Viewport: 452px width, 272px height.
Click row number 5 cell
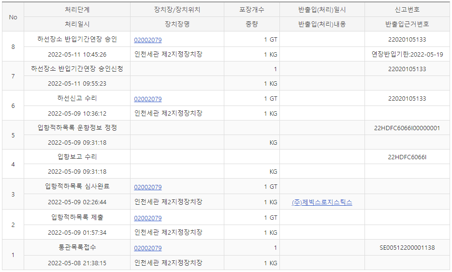coord(13,135)
